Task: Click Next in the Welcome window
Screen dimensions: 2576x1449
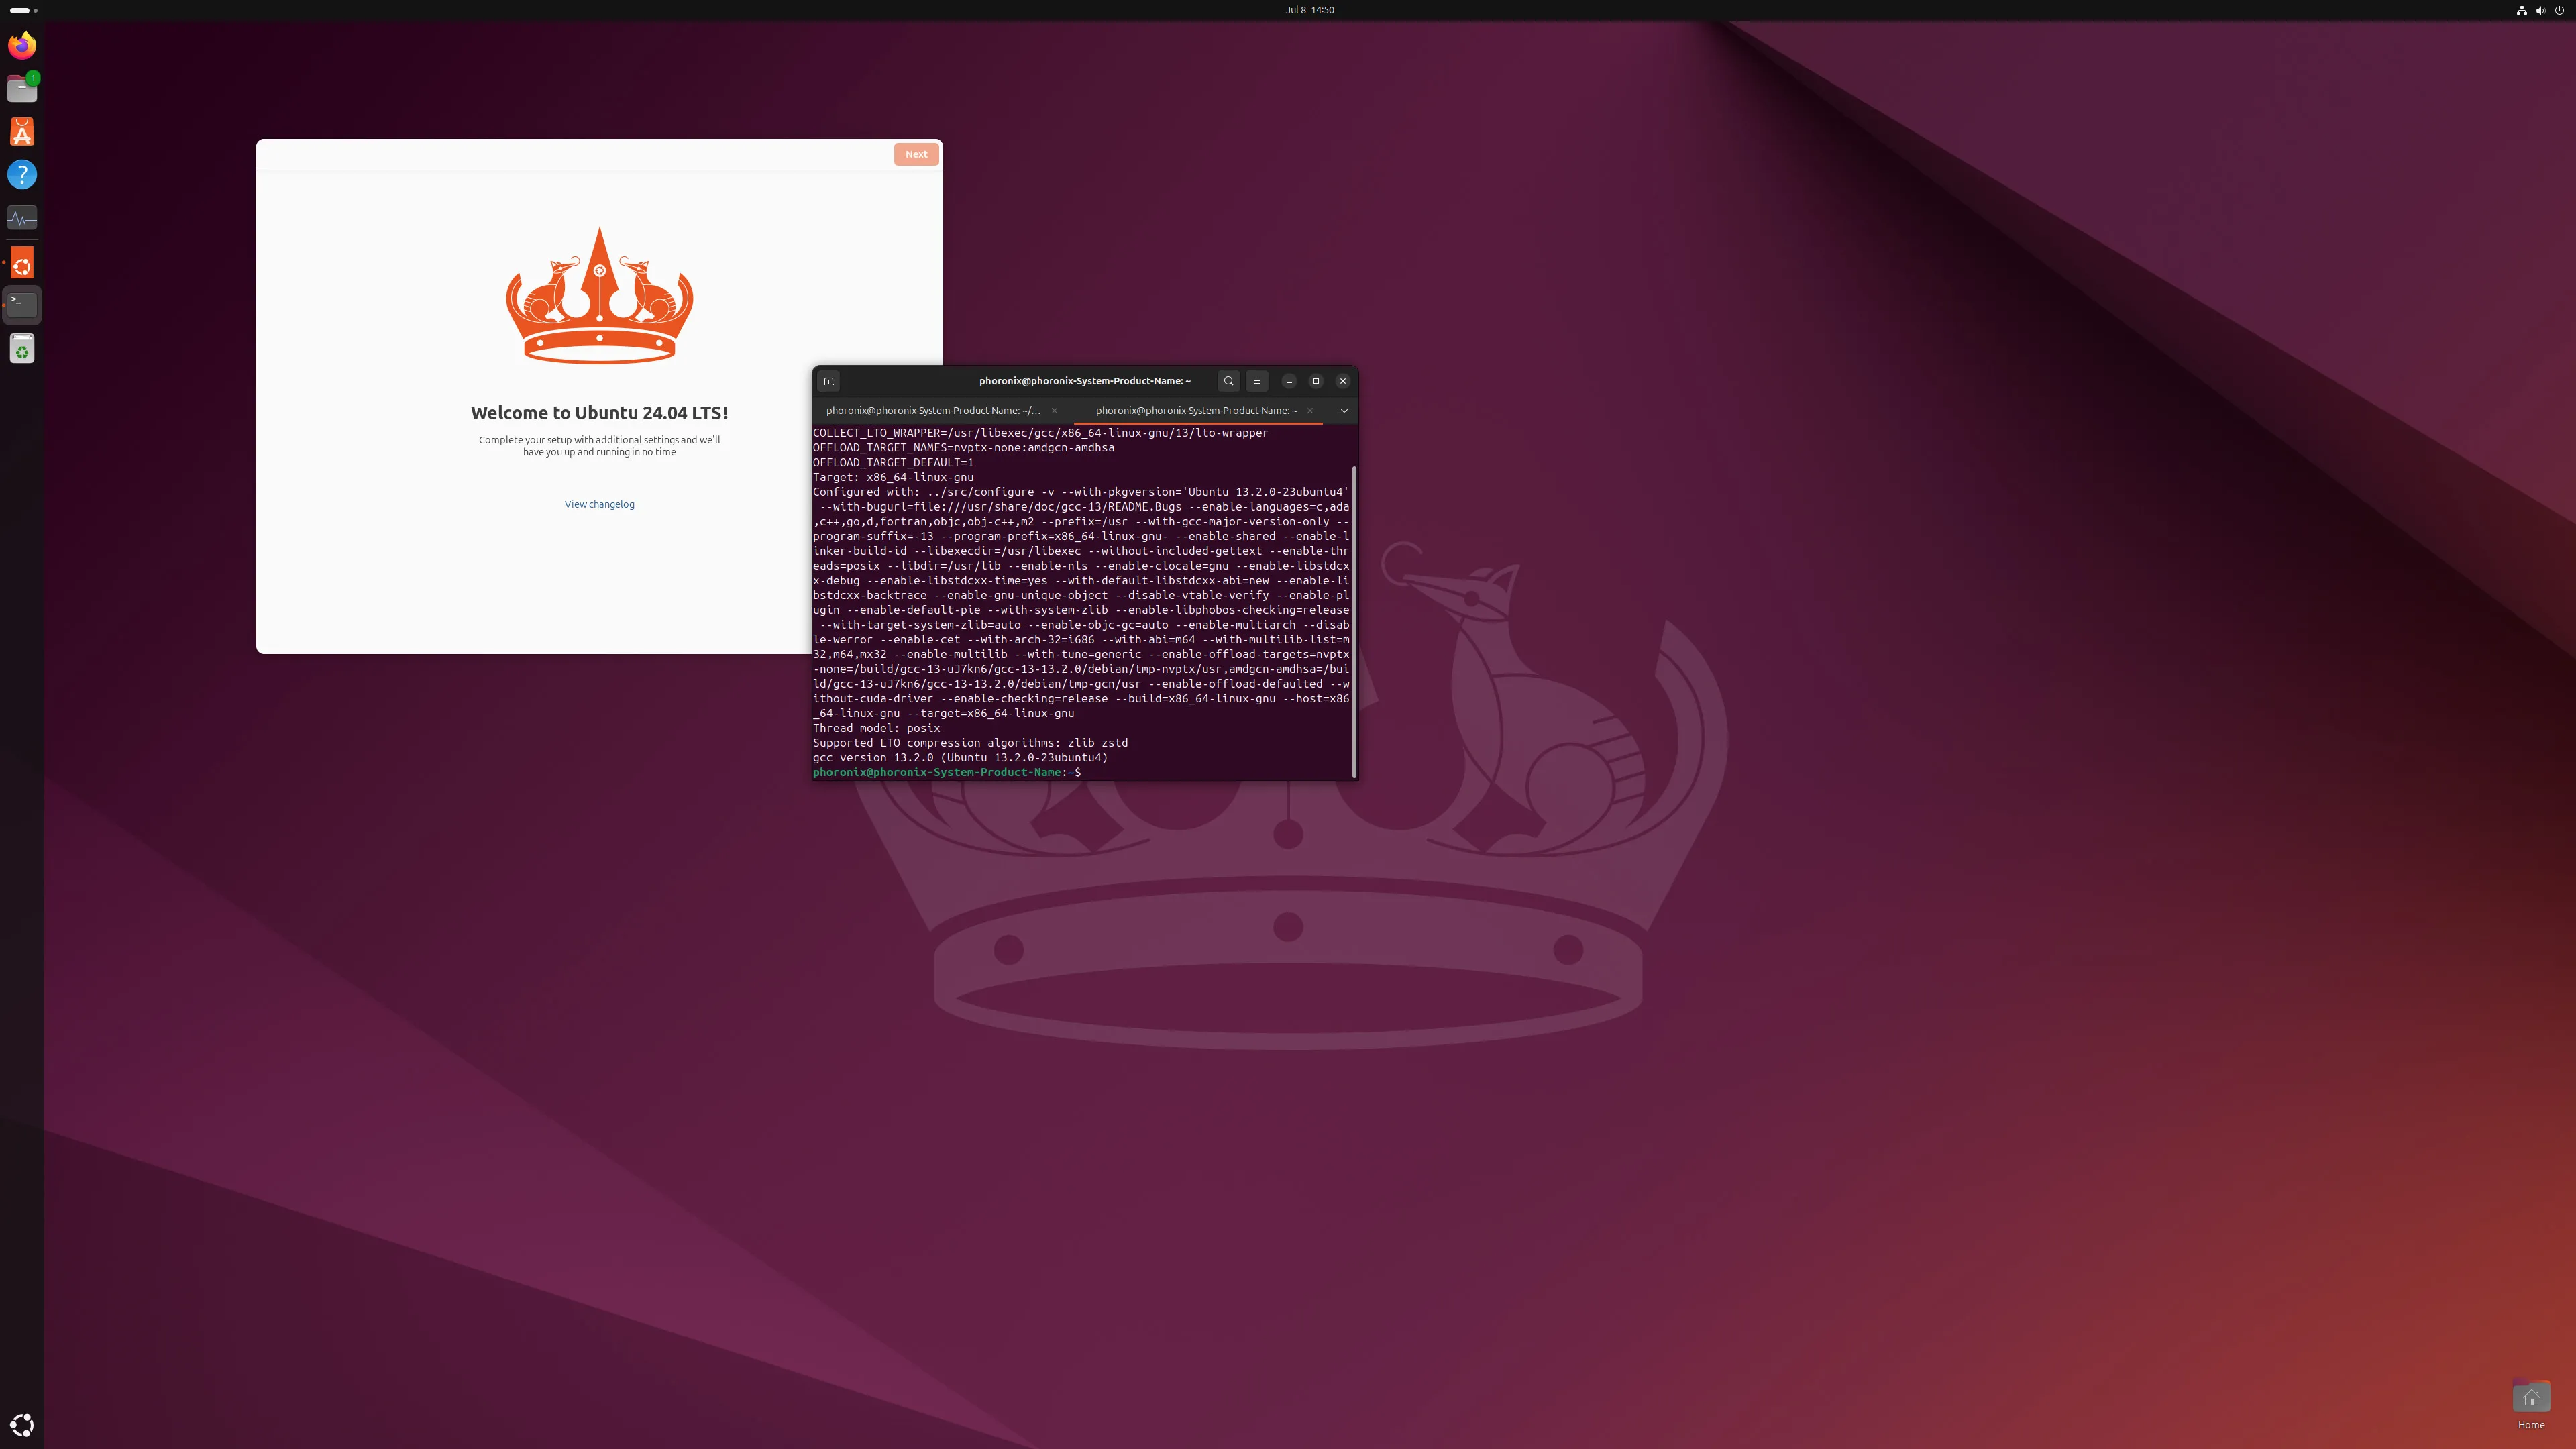Action: [916, 154]
